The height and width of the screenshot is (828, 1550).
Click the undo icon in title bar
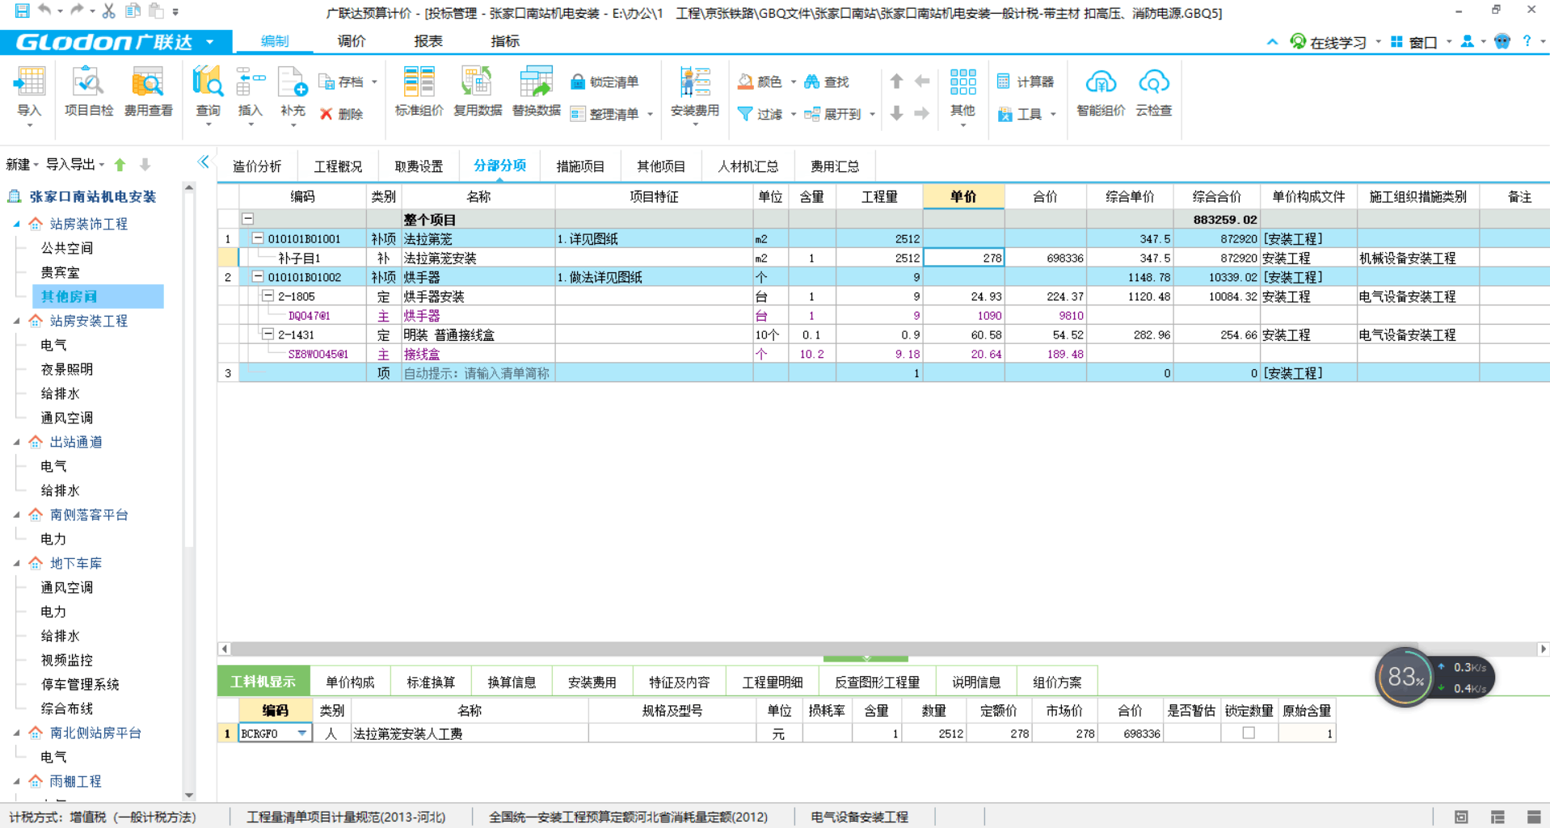coord(44,11)
